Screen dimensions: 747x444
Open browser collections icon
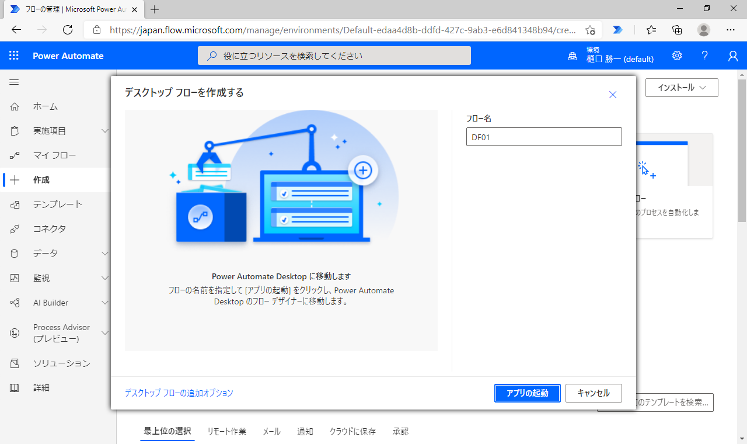[678, 30]
